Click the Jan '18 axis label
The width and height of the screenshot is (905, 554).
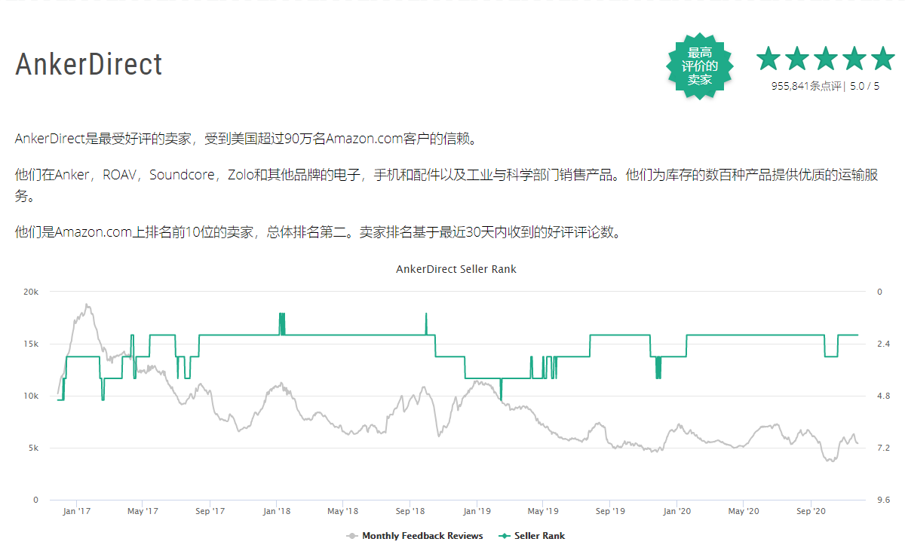click(275, 510)
